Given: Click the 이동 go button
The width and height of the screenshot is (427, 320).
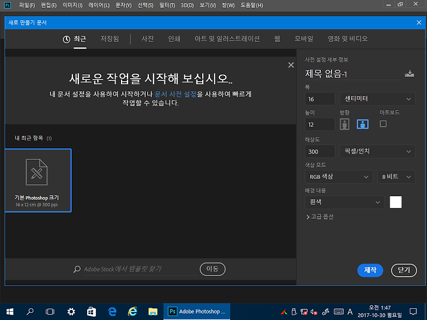Looking at the screenshot, I should point(212,269).
